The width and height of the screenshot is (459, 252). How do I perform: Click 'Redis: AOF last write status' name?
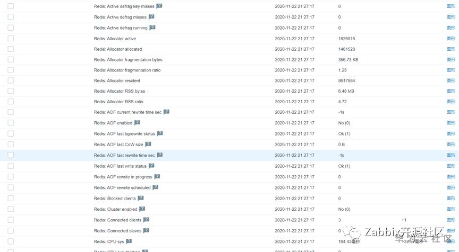[x=120, y=166]
